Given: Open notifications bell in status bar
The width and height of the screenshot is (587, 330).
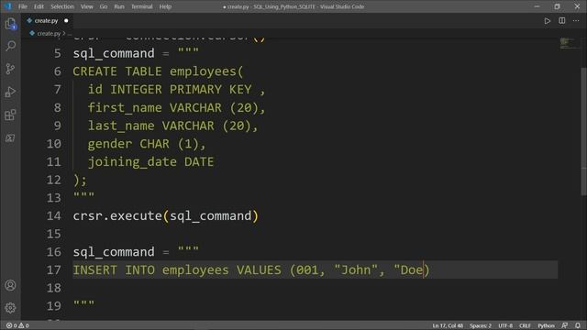Looking at the screenshot, I should click(578, 325).
